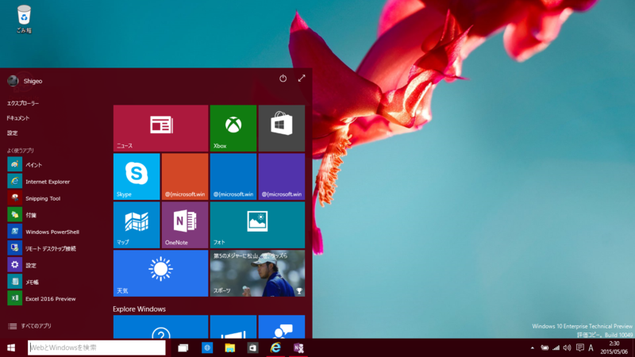This screenshot has height=357, width=635.
Task: Click the IME input mode A indicator
Action: pyautogui.click(x=591, y=347)
